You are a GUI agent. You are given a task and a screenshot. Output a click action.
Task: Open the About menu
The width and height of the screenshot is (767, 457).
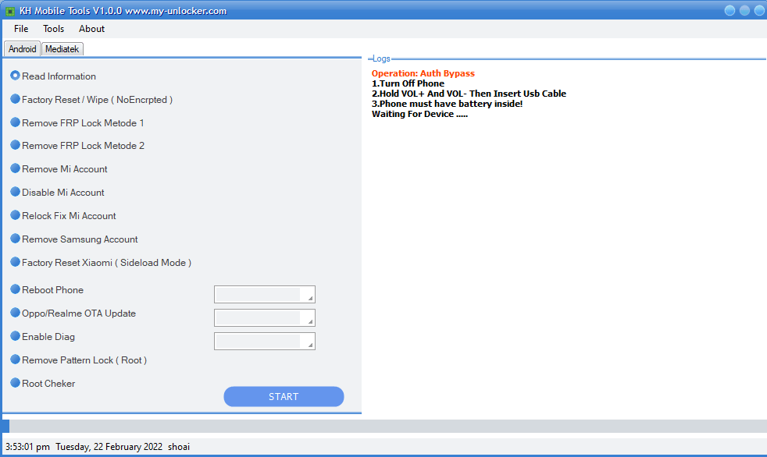click(x=91, y=29)
